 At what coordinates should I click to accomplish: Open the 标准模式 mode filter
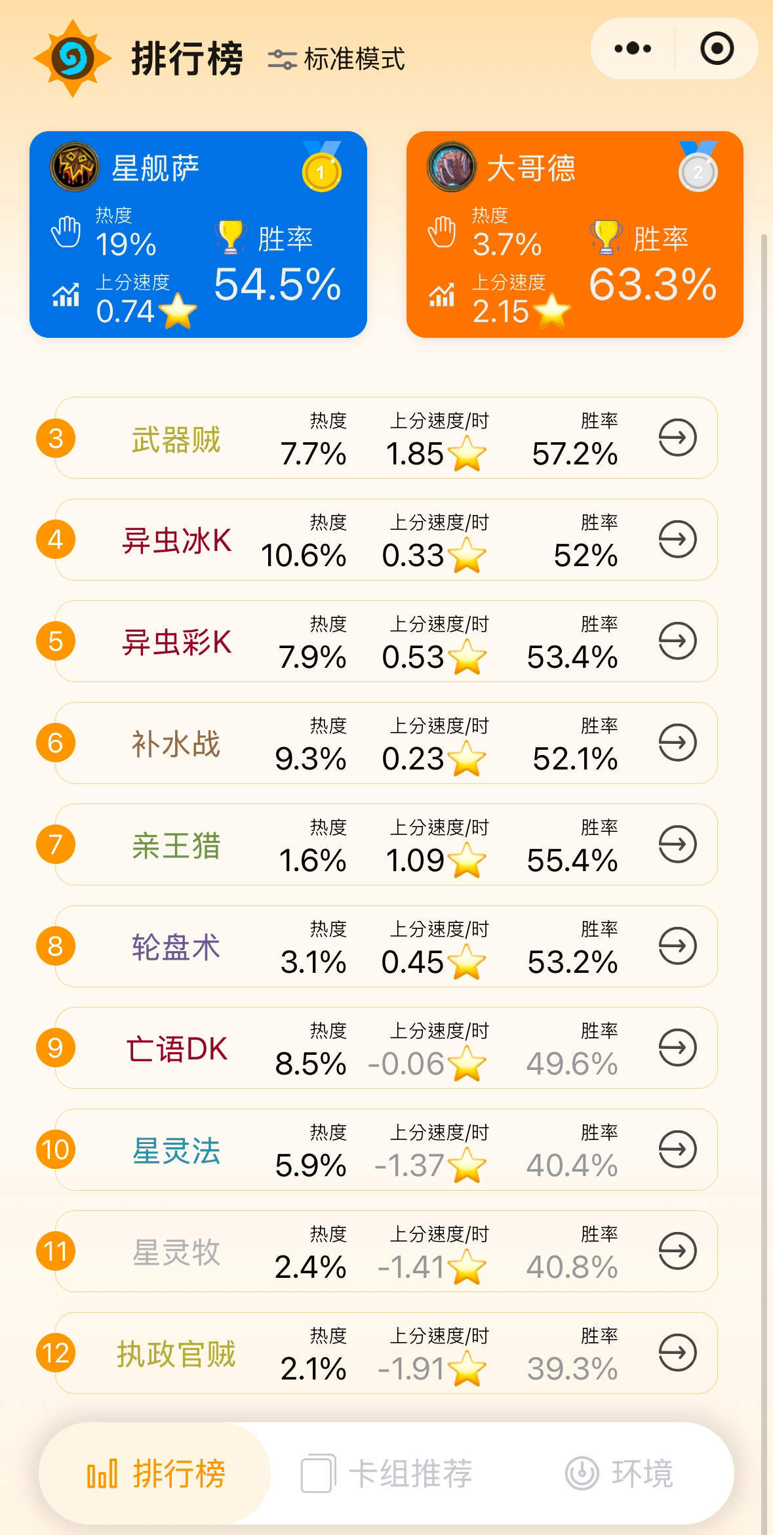click(x=336, y=59)
